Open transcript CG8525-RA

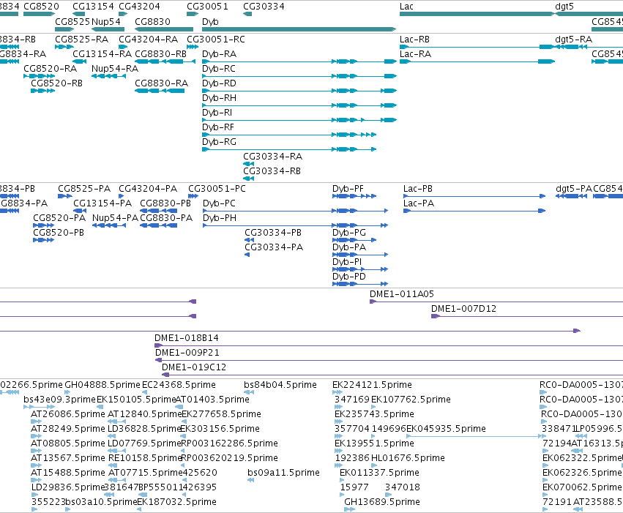pyautogui.click(x=81, y=40)
